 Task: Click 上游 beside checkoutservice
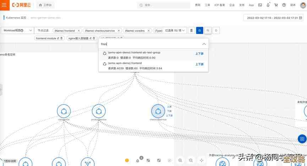coord(169,107)
